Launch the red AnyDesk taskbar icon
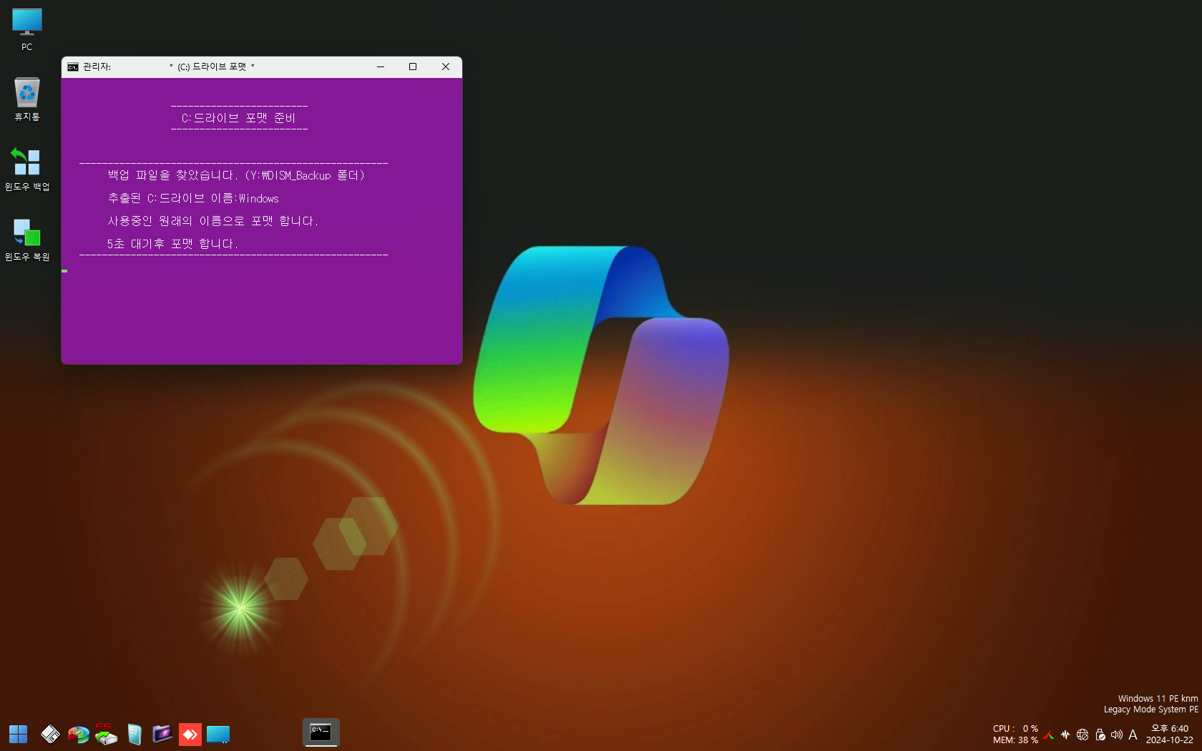 pyautogui.click(x=190, y=735)
